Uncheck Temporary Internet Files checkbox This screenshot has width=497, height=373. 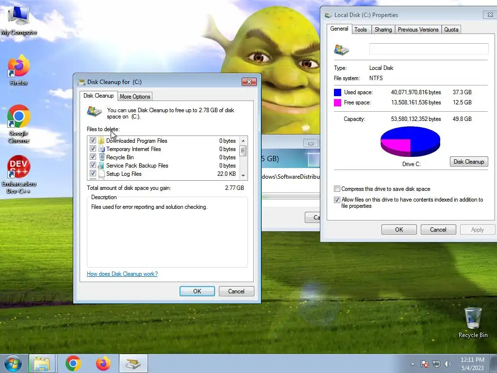coord(93,149)
